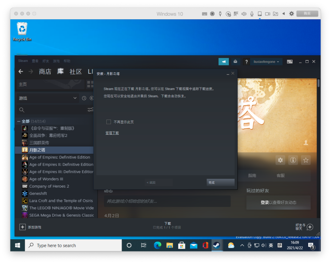
Task: Open the Windows Start menu
Action: (x=17, y=245)
